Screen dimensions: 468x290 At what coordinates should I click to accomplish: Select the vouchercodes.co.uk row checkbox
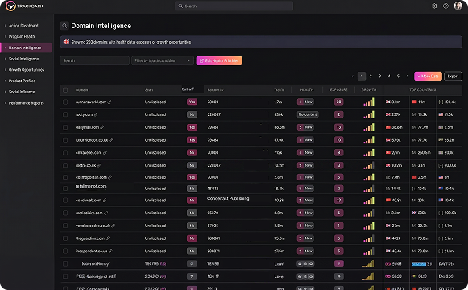(65, 226)
